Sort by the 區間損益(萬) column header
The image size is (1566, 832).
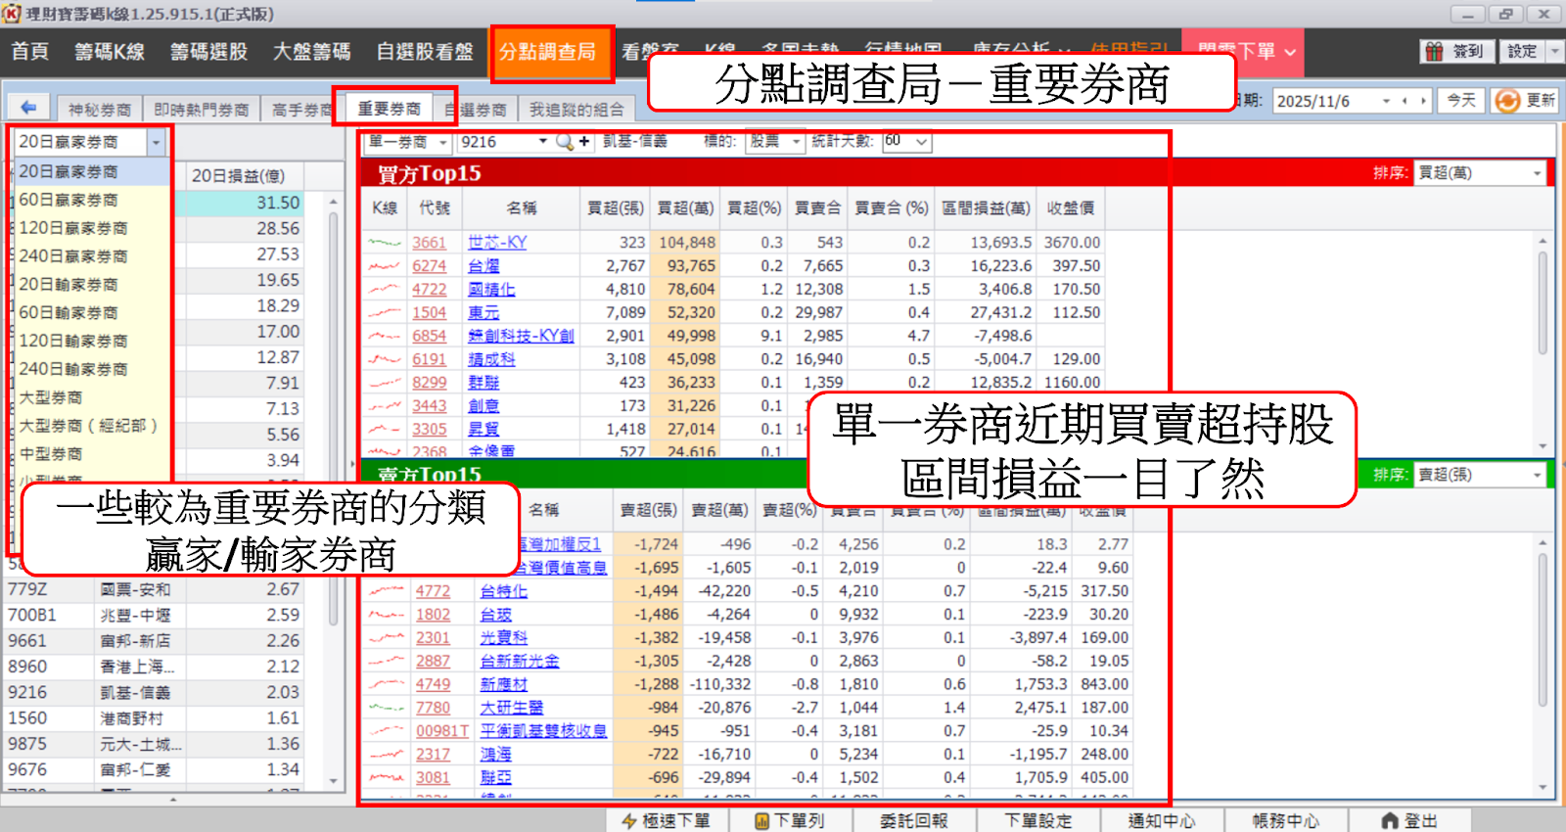click(x=986, y=208)
